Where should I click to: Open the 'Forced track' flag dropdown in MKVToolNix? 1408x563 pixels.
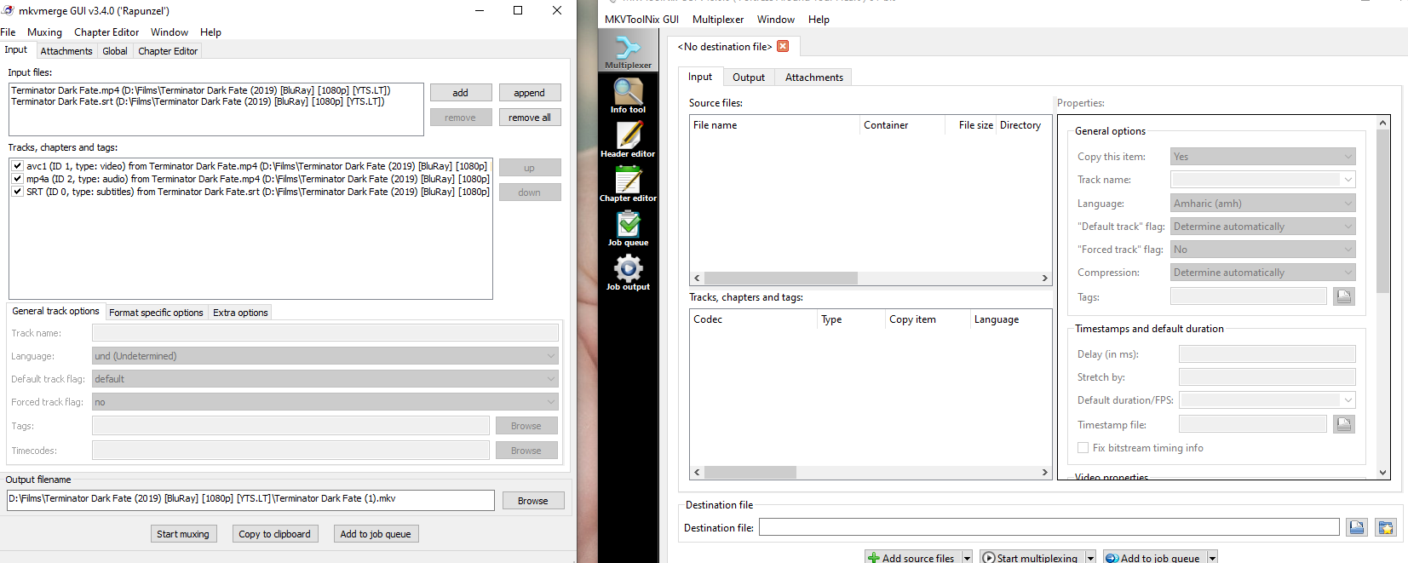(1262, 250)
